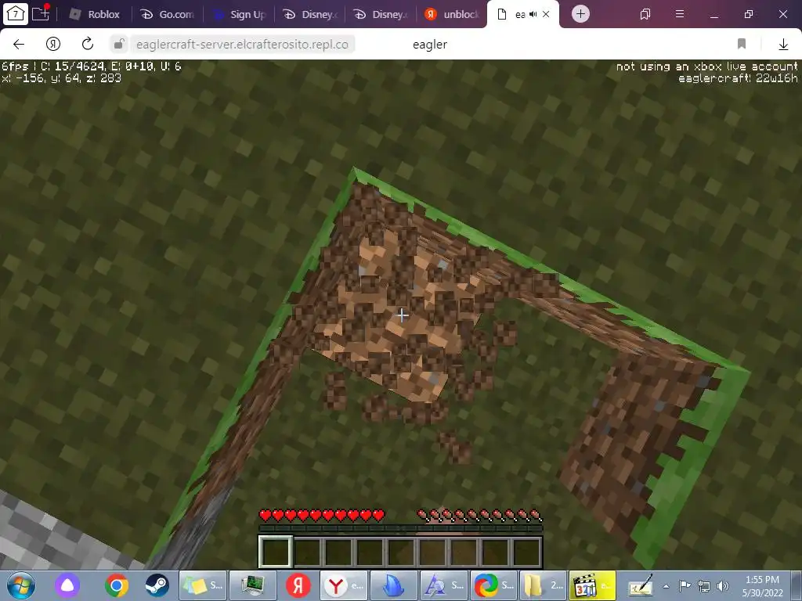Open the clock showing 1:55 PM
This screenshot has width=802, height=601.
762,586
